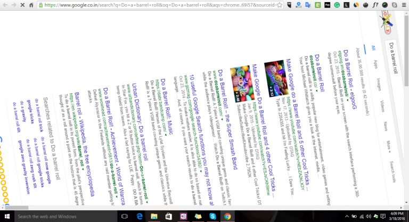409x222 pixels.
Task: Click Search the web and Windows box
Action: [66, 216]
